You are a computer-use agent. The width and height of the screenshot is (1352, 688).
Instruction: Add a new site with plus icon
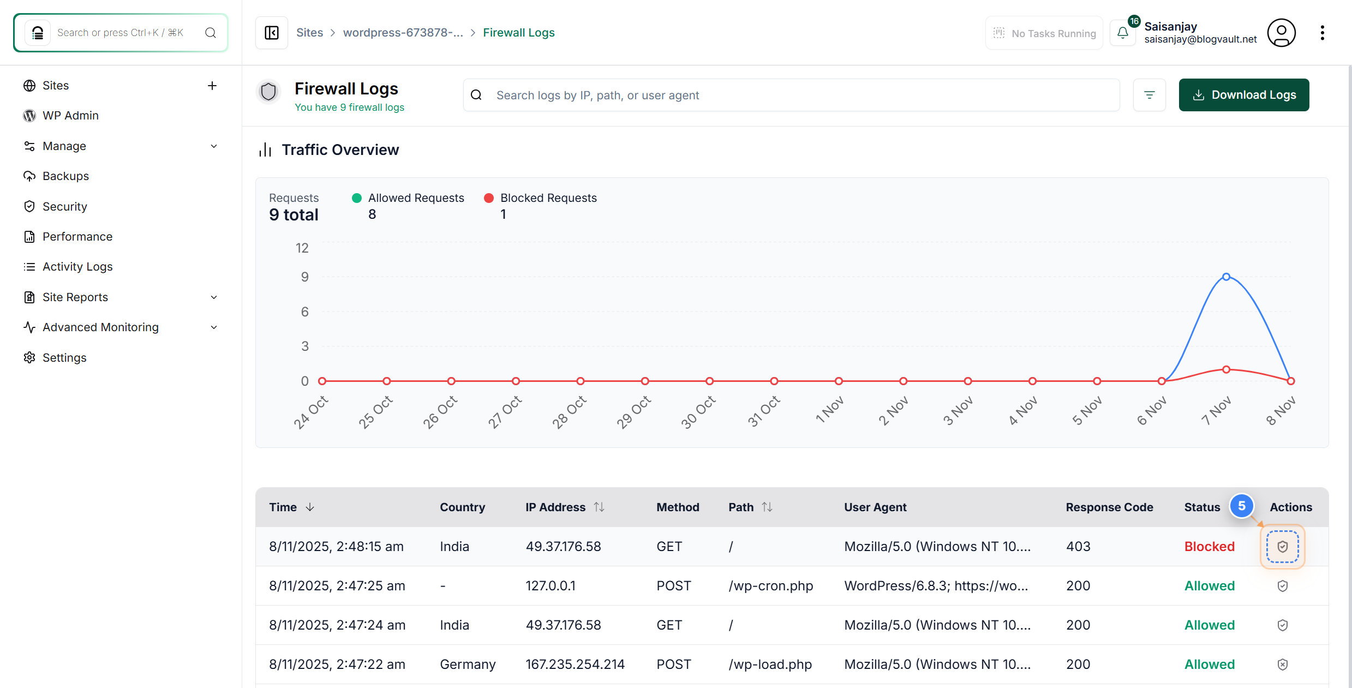click(x=212, y=86)
